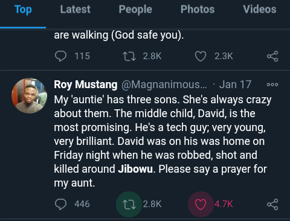Share Roy Mustang's tweet
The width and height of the screenshot is (290, 221).
click(x=272, y=204)
